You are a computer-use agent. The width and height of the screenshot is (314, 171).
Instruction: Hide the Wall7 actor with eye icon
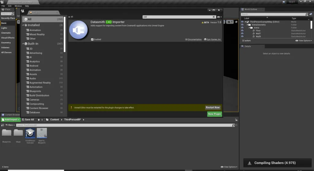coord(242,34)
